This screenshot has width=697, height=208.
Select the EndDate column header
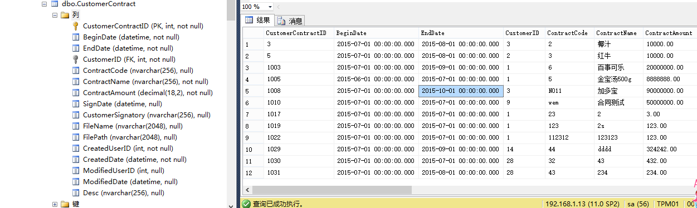[461, 33]
